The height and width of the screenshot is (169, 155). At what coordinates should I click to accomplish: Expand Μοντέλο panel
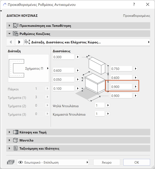[x=78, y=140]
